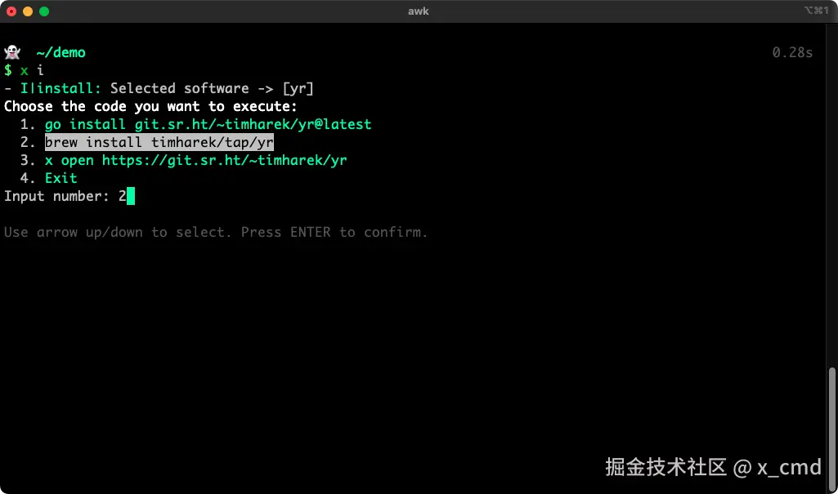The height and width of the screenshot is (494, 838).
Task: Click the 0.28s execution time
Action: click(x=792, y=52)
